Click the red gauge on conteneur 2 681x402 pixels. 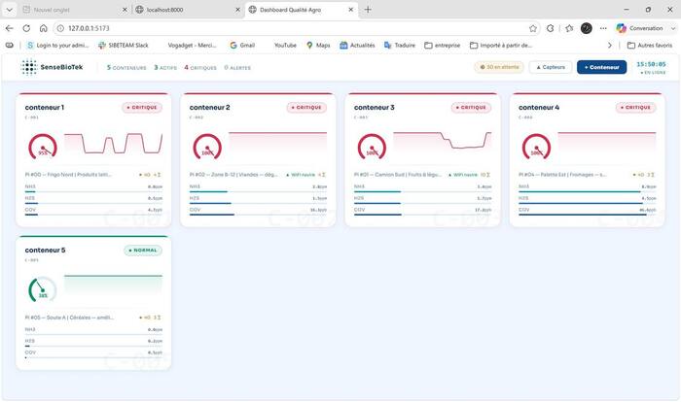[x=207, y=147]
